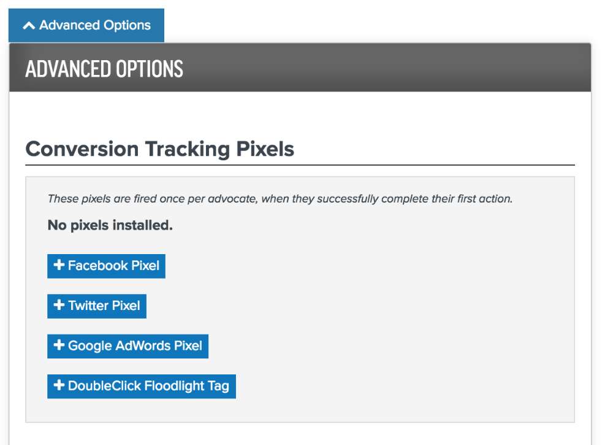Click the plus icon on Facebook Pixel button
613x445 pixels.
[59, 266]
